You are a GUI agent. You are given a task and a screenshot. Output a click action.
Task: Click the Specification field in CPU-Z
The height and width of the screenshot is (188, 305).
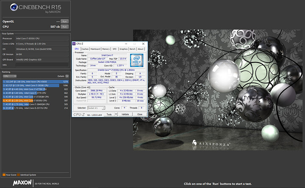point(116,70)
